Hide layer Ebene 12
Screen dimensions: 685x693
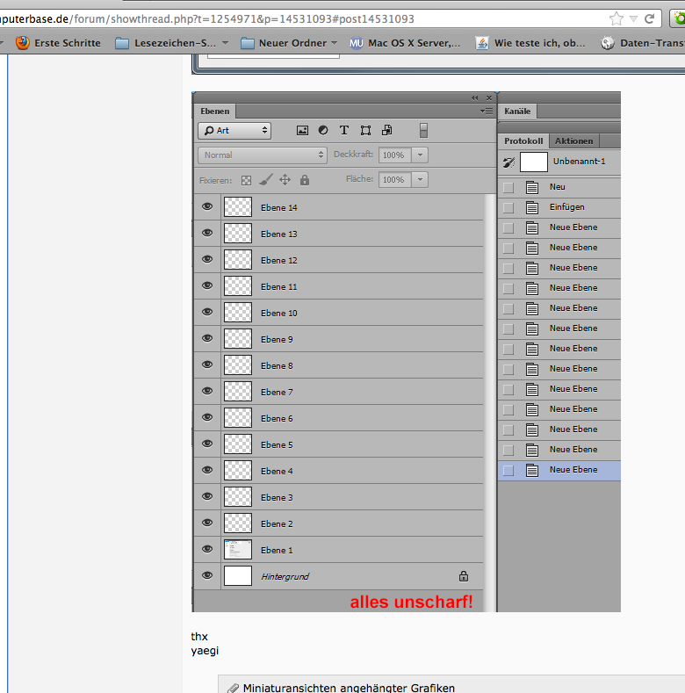point(207,259)
